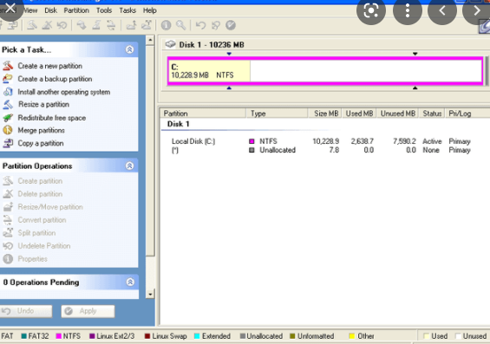This screenshot has height=344, width=490.
Task: Open the Help menu
Action: 150,10
